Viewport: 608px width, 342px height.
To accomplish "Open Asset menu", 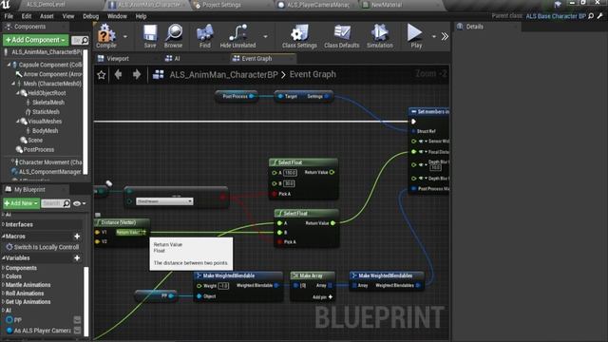I will tap(47, 16).
